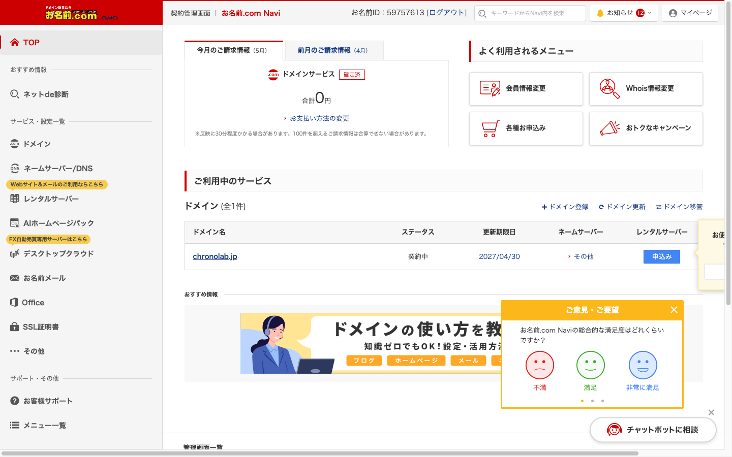Click Webサイト&メールのご利用ならこちら badge
This screenshot has height=457, width=732.
pyautogui.click(x=57, y=184)
